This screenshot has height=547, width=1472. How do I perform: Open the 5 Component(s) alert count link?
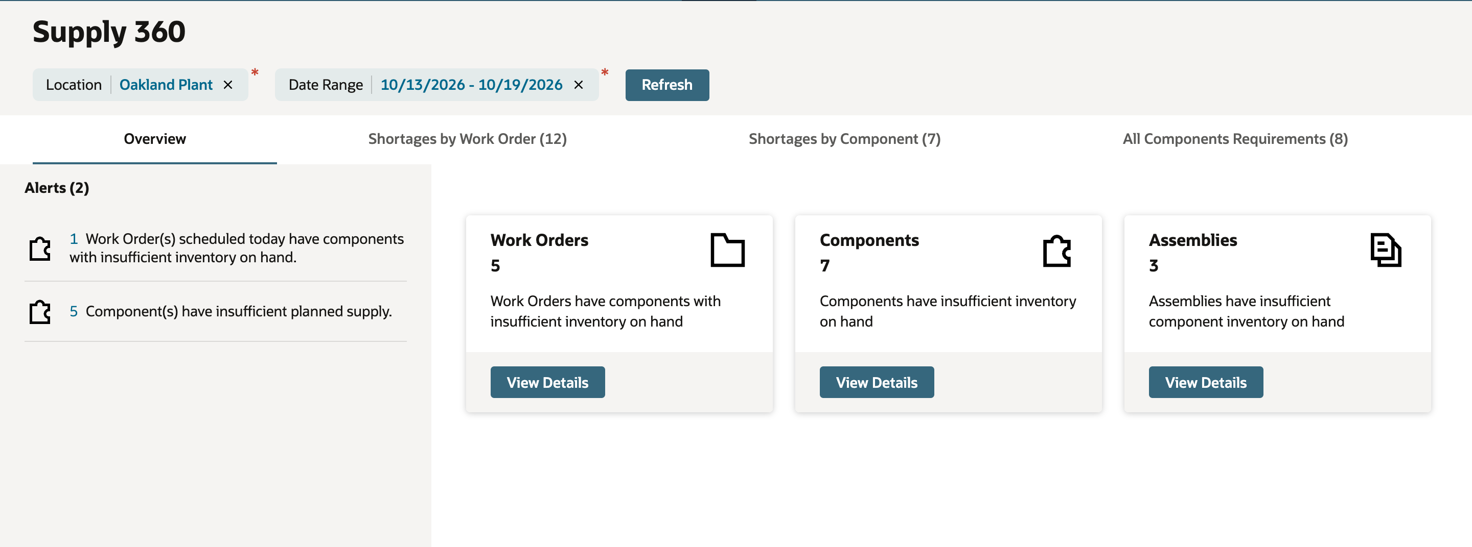tap(74, 311)
